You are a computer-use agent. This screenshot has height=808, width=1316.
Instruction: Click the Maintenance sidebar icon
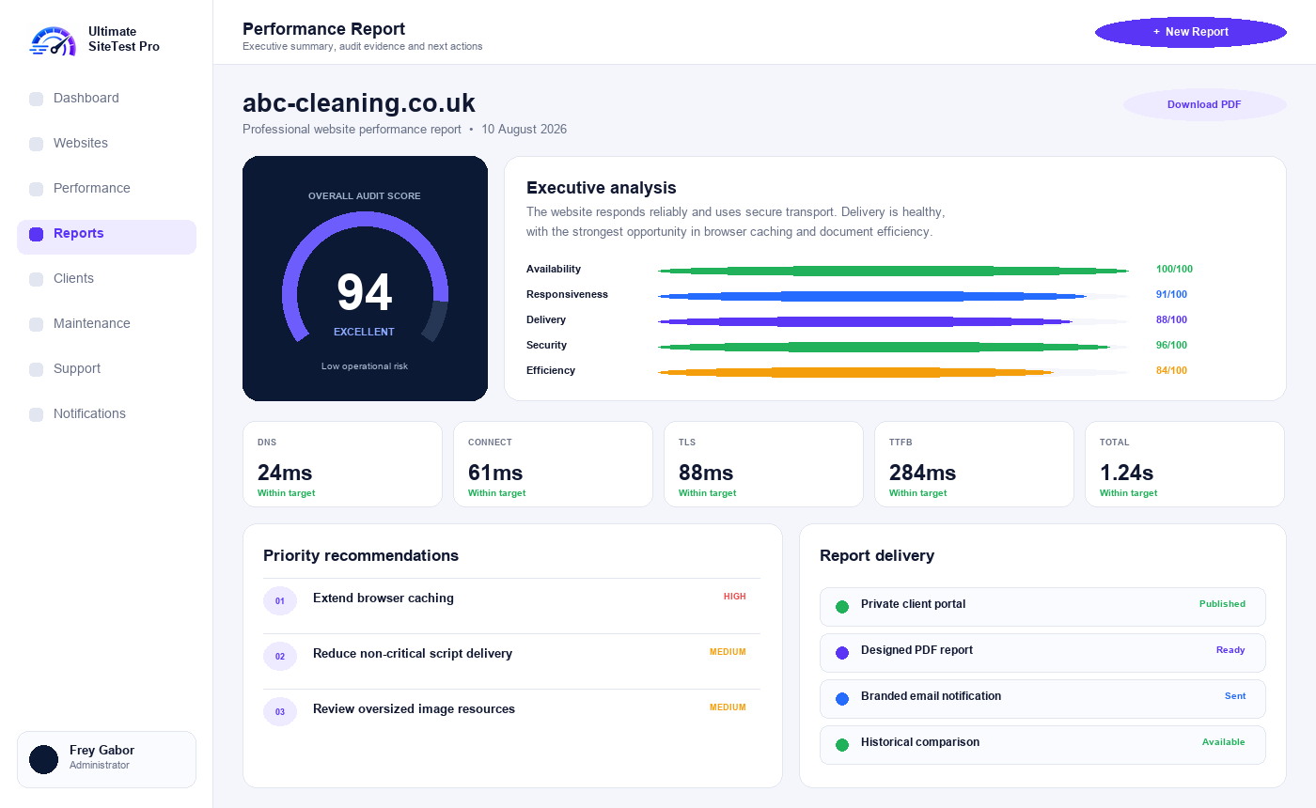click(x=36, y=324)
